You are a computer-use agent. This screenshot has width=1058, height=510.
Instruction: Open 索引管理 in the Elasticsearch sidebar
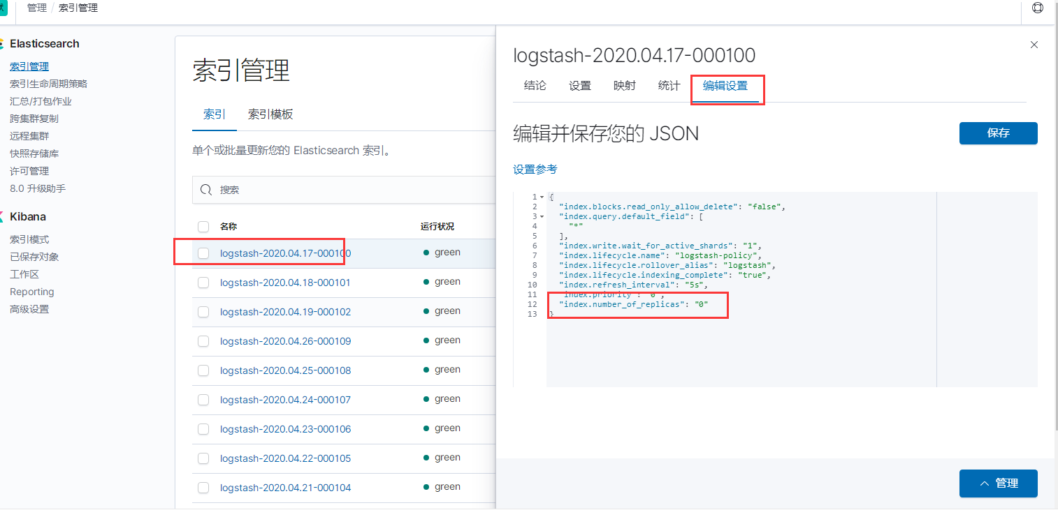[29, 66]
